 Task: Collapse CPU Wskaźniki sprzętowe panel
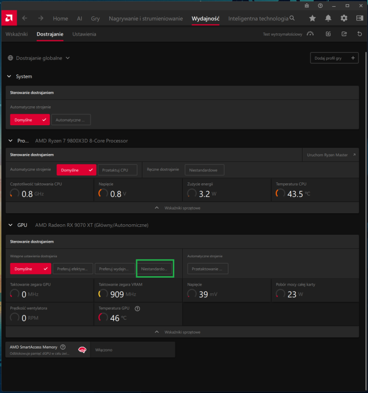click(x=182, y=208)
